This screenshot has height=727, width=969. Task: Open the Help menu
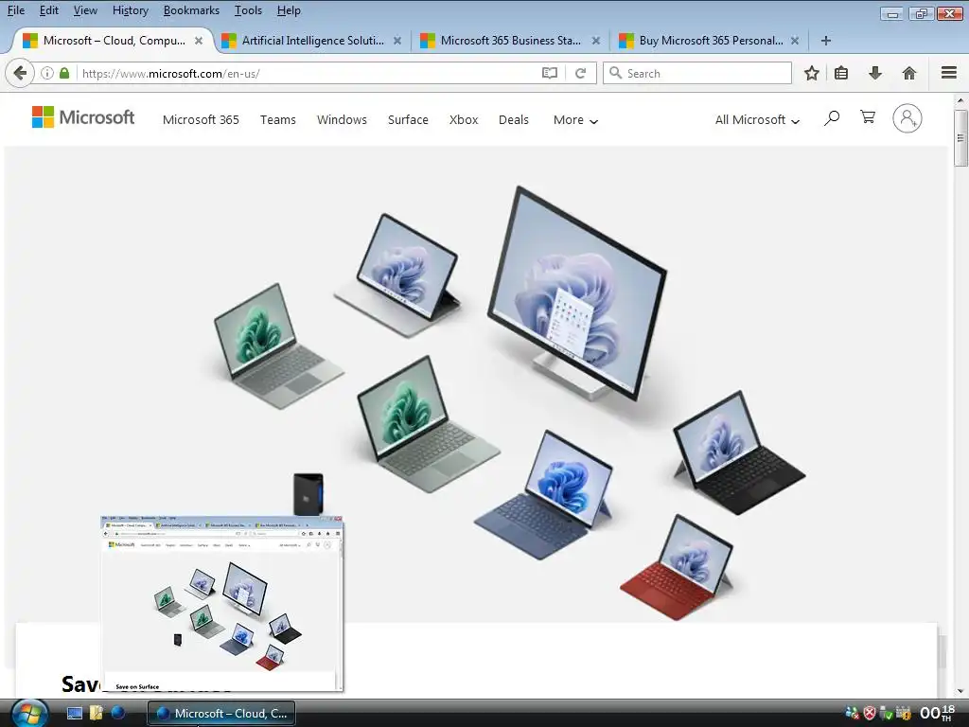tap(289, 10)
